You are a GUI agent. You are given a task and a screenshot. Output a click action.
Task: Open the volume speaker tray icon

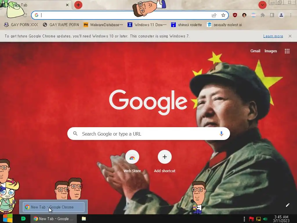pyautogui.click(x=265, y=219)
